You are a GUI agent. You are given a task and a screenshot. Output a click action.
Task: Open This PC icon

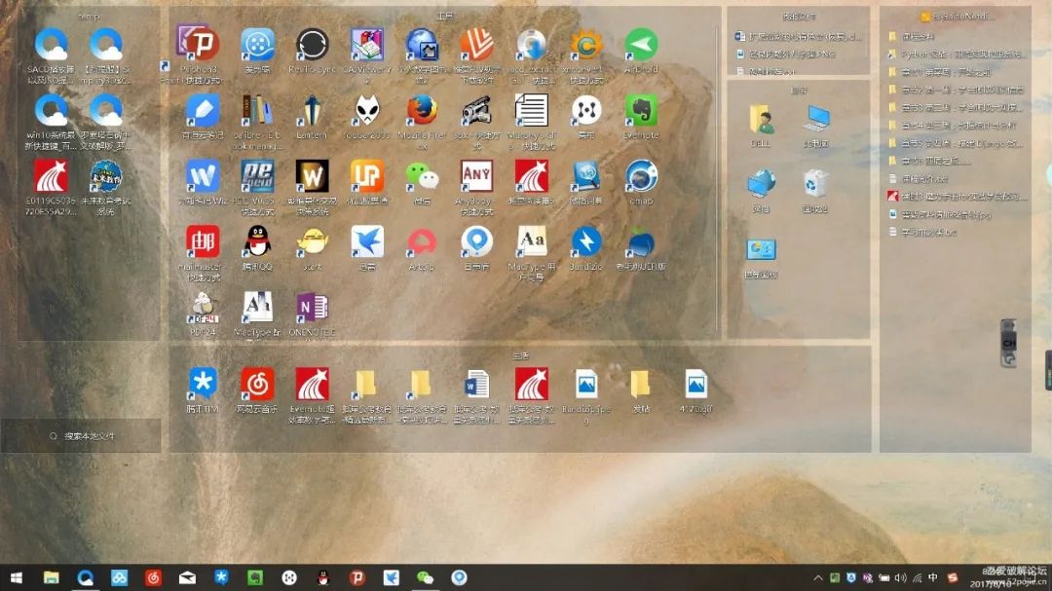pos(816,120)
